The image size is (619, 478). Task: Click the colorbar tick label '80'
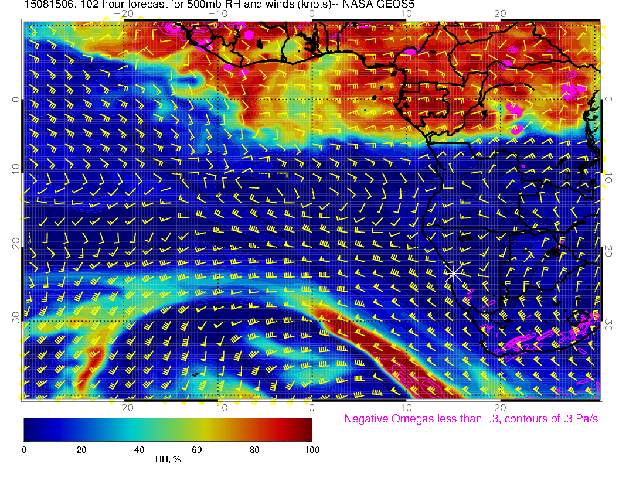click(254, 450)
